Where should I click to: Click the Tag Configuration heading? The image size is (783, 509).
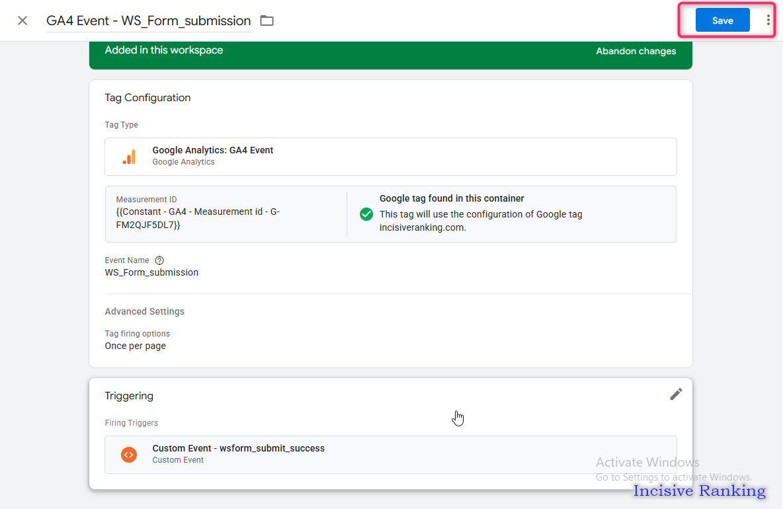(147, 98)
